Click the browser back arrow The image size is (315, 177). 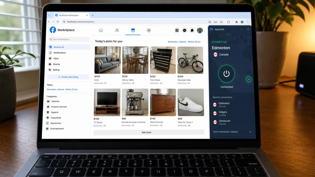click(49, 22)
